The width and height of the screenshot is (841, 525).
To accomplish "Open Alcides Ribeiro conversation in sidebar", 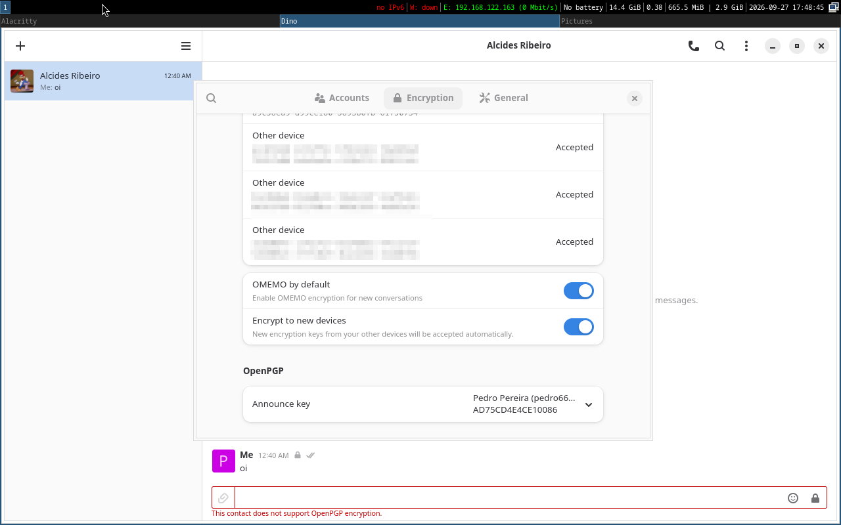I will click(103, 81).
